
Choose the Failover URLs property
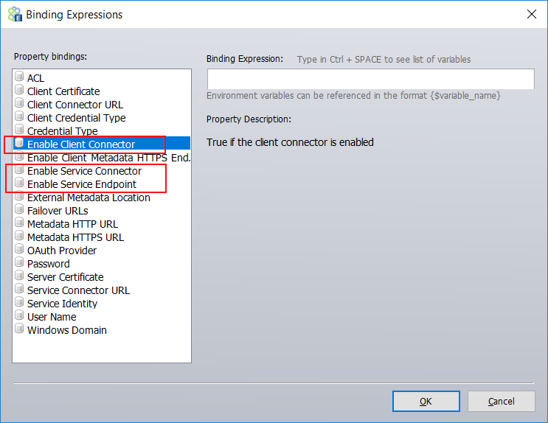click(58, 211)
